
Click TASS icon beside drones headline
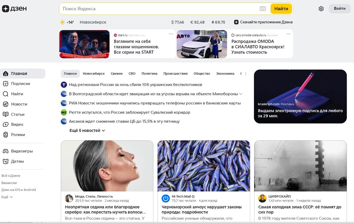click(64, 85)
